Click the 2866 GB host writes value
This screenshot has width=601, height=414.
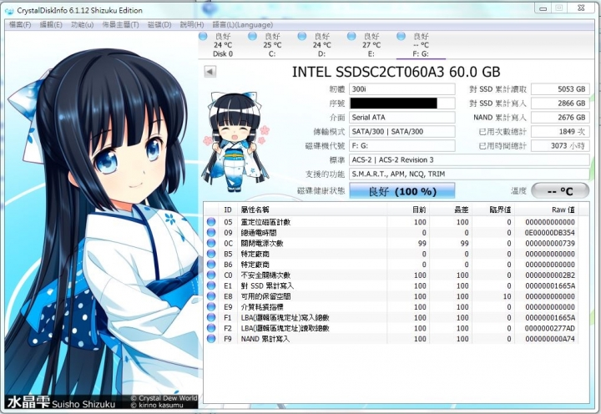point(560,103)
